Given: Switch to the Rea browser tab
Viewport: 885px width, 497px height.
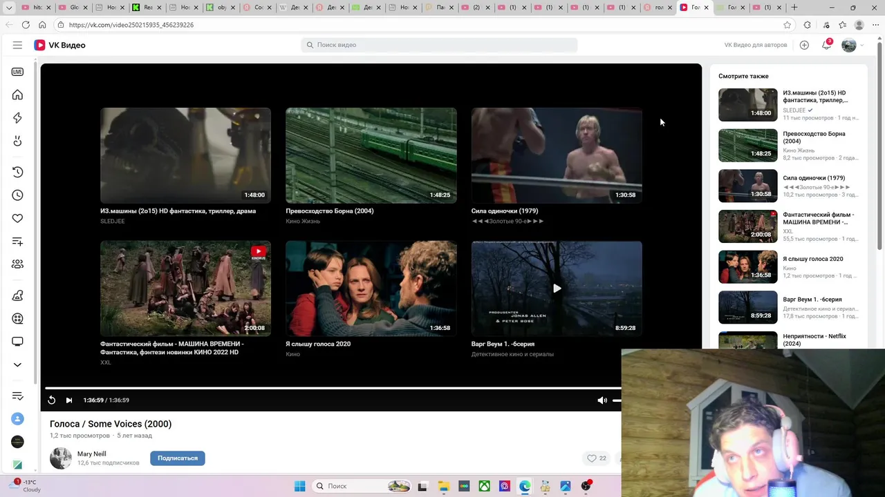Looking at the screenshot, I should click(x=145, y=8).
